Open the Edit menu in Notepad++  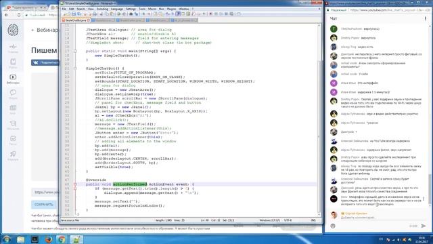[71, 9]
